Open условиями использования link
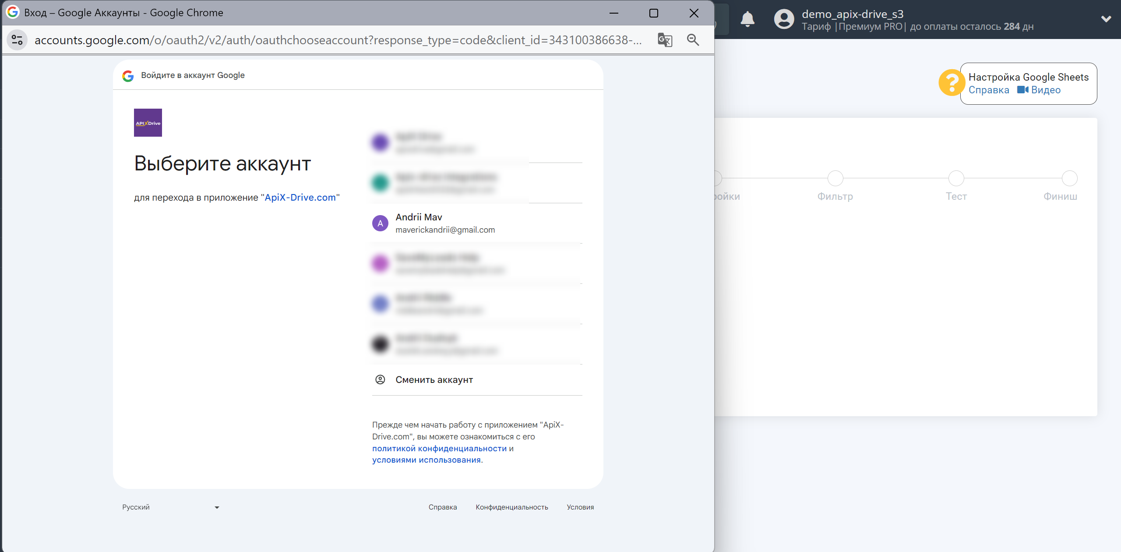Viewport: 1121px width, 552px height. click(427, 460)
